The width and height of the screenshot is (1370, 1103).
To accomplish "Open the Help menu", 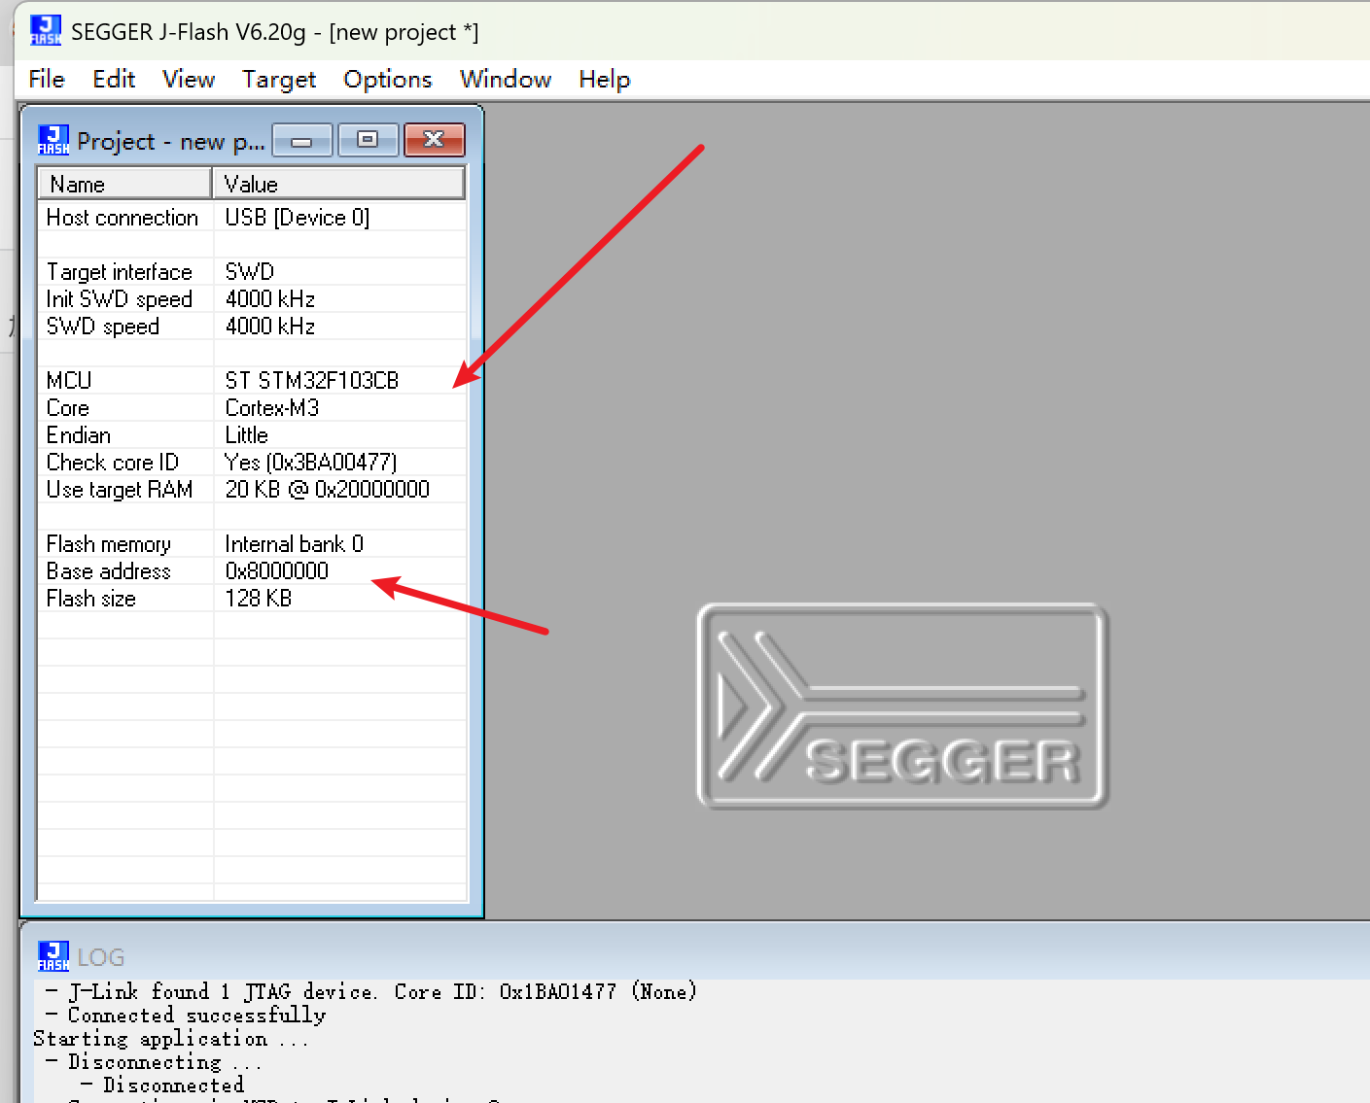I will 605,80.
